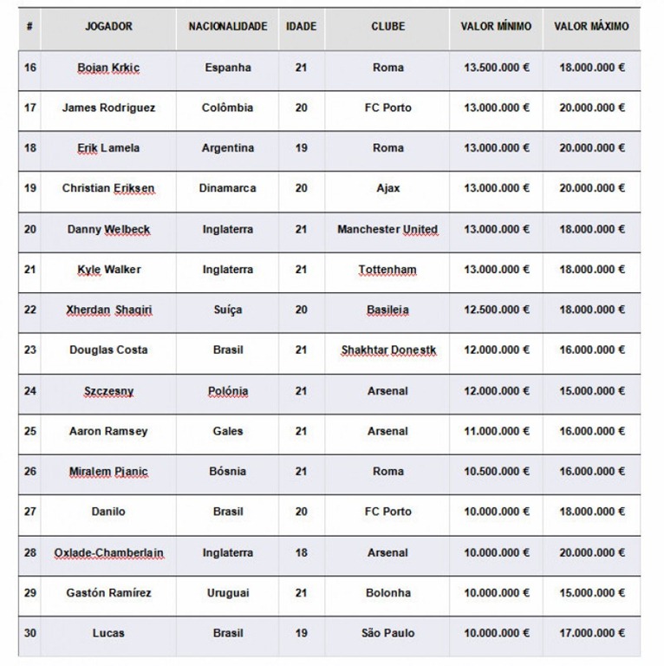The image size is (664, 666).
Task: Select Xherdan Shaqiri player cell
Action: [108, 310]
